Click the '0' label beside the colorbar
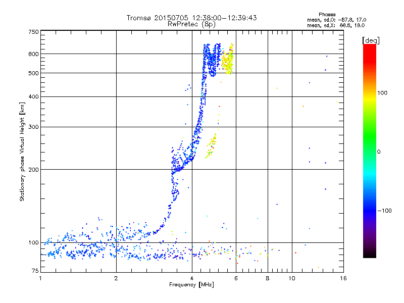 (x=379, y=152)
